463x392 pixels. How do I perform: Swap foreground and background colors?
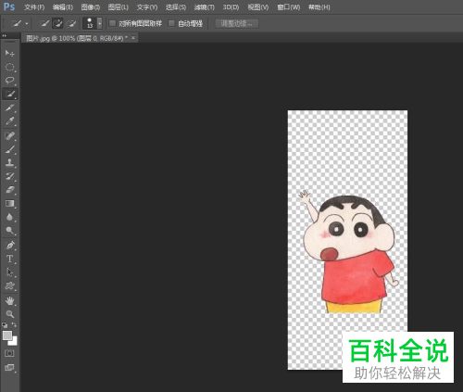(14, 325)
